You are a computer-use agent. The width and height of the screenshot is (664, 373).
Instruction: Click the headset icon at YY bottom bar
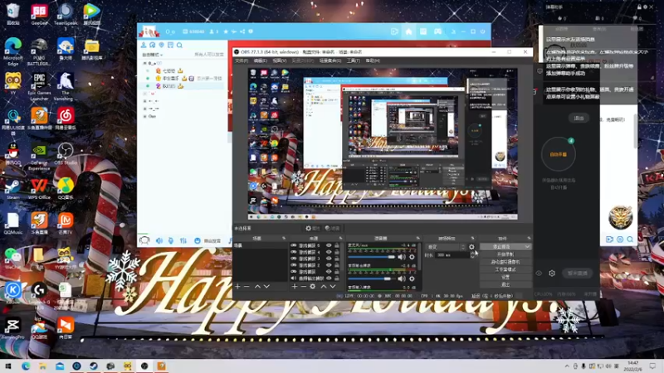[144, 240]
